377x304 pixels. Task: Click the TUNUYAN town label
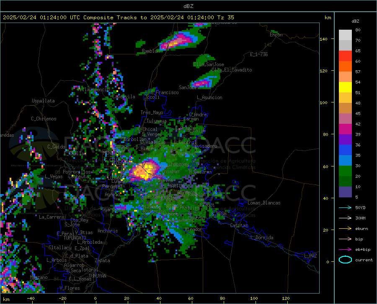point(97,276)
